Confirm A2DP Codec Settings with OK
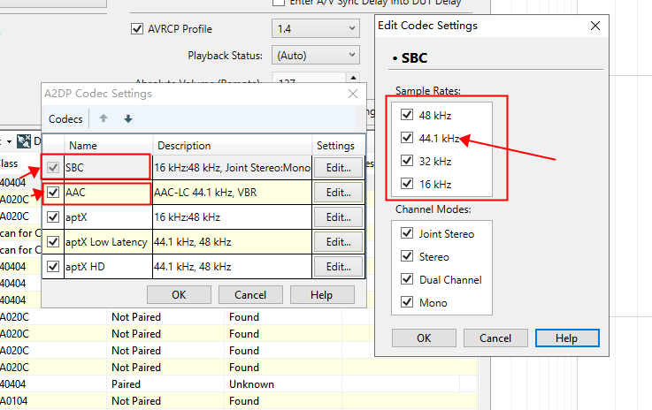 [x=179, y=295]
